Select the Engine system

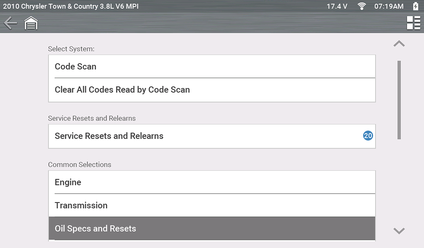pyautogui.click(x=211, y=182)
